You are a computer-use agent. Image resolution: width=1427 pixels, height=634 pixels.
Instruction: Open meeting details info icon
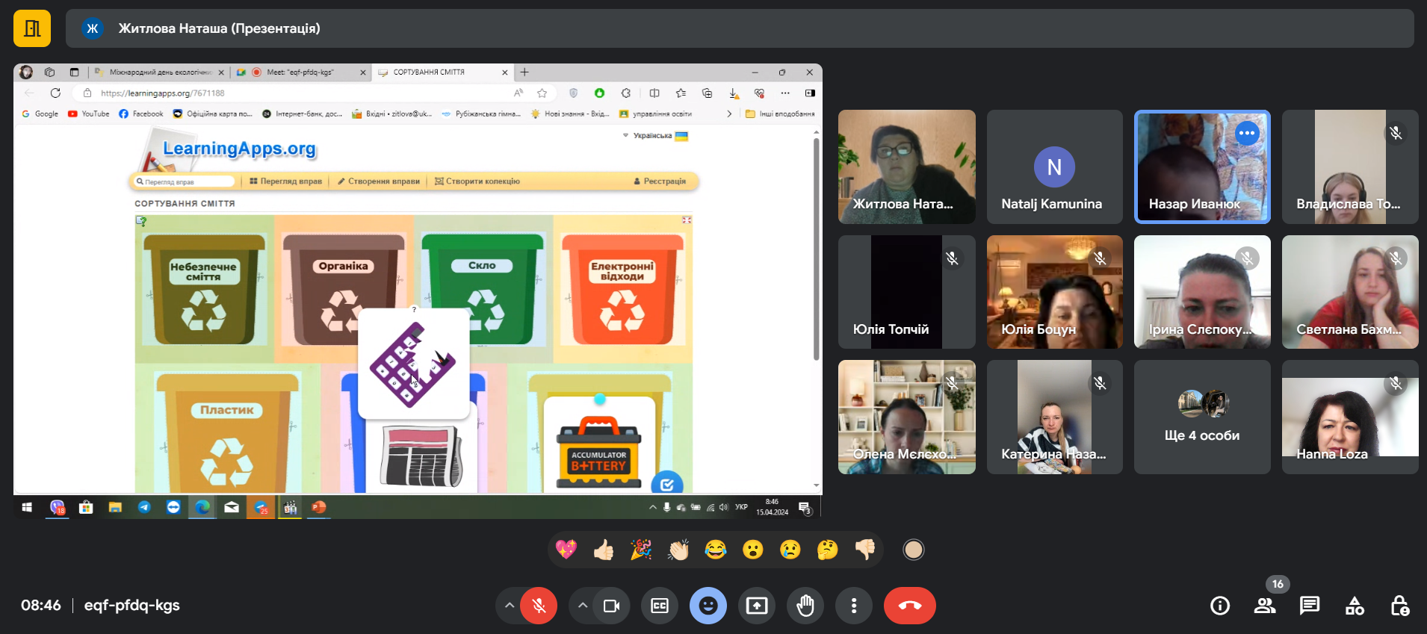click(x=1219, y=606)
